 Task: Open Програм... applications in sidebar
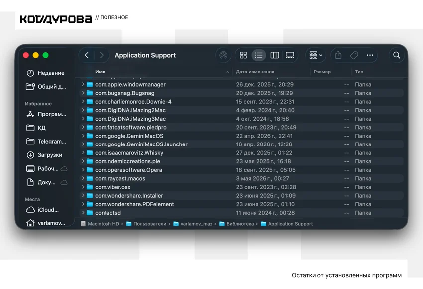[46, 114]
